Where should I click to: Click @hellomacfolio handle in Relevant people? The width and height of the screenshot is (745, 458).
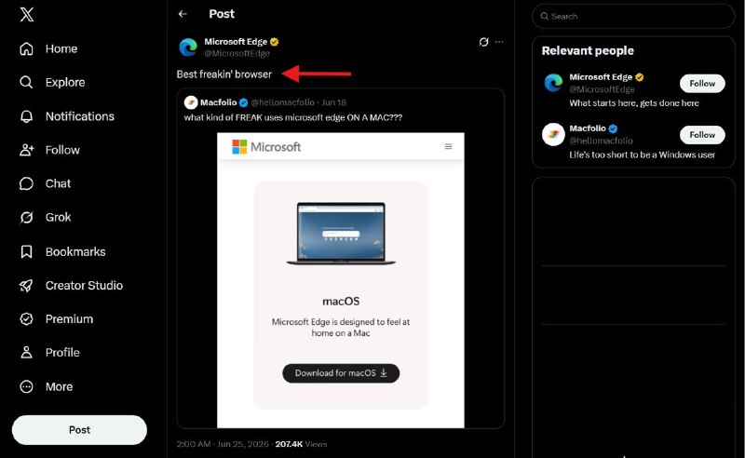601,141
